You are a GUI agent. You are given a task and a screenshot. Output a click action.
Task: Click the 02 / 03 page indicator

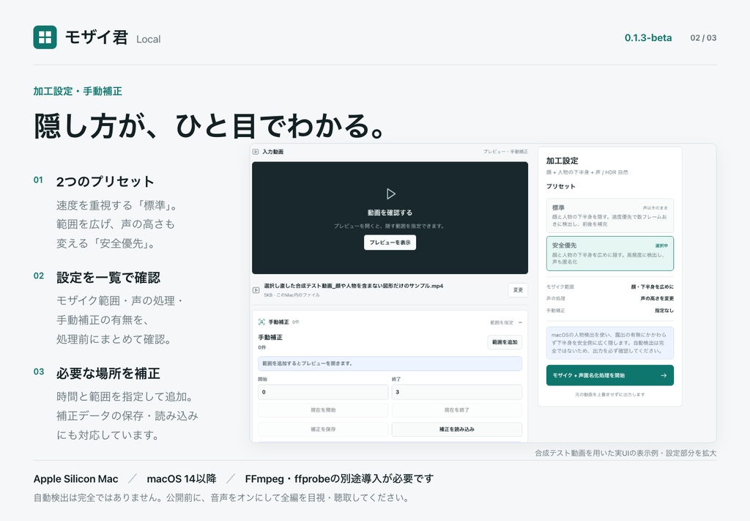[703, 38]
